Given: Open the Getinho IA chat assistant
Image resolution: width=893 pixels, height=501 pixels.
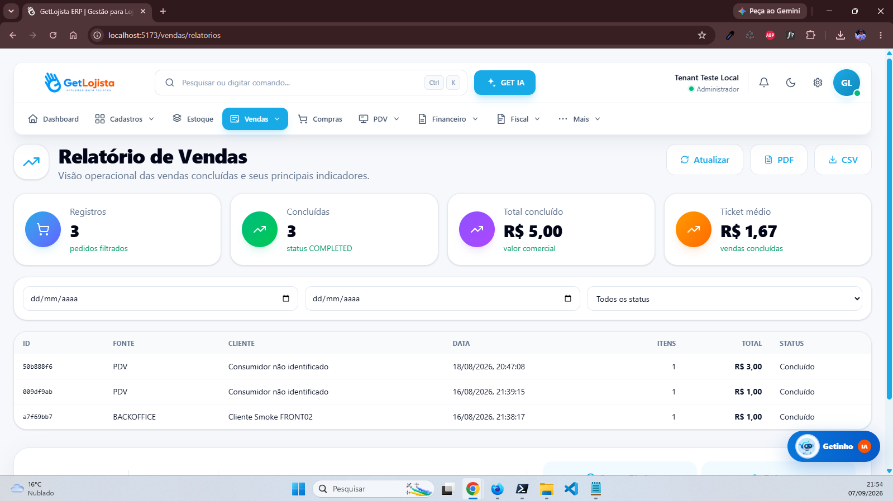Looking at the screenshot, I should (833, 446).
